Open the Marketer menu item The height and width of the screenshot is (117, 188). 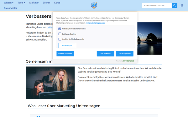click(34, 2)
